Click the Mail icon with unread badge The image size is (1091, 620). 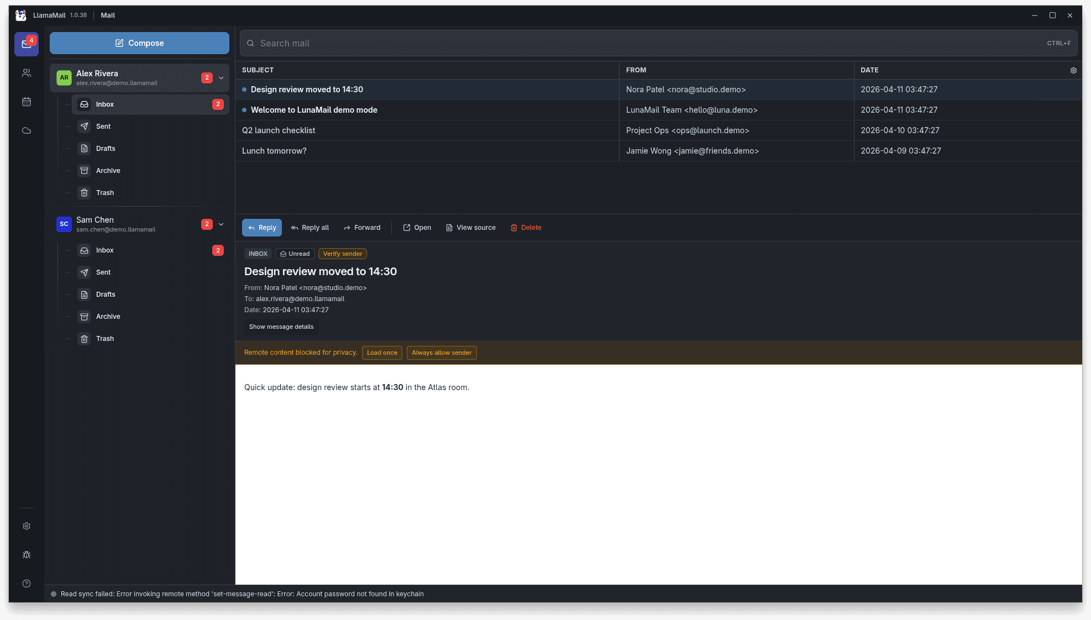[26, 44]
